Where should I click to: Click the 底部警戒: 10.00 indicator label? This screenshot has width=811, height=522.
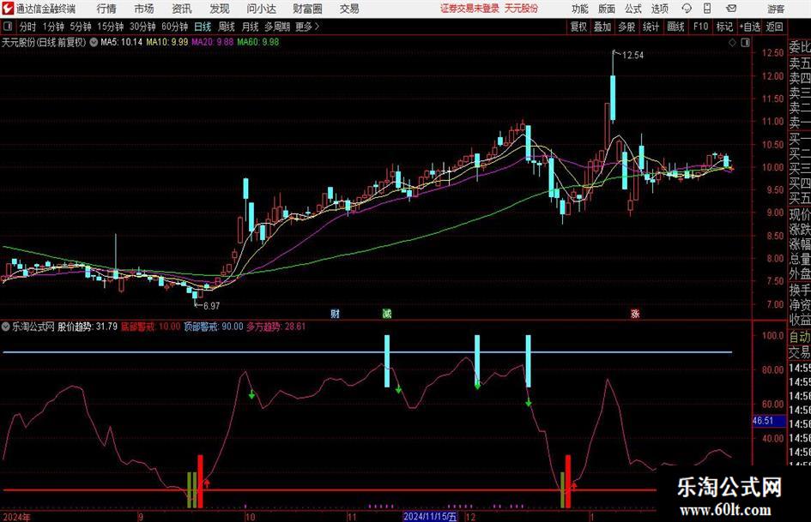150,327
